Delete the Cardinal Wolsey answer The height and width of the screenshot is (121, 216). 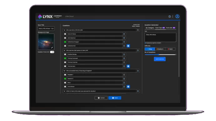pos(124,55)
